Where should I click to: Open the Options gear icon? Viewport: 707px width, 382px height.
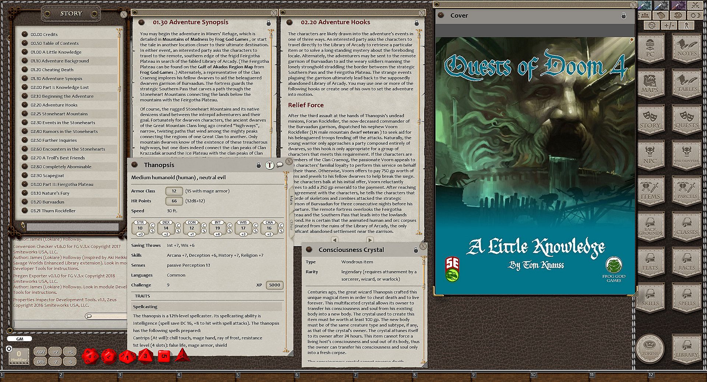[652, 25]
